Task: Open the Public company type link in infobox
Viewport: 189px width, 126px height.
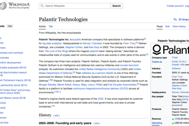Action: [x=175, y=58]
